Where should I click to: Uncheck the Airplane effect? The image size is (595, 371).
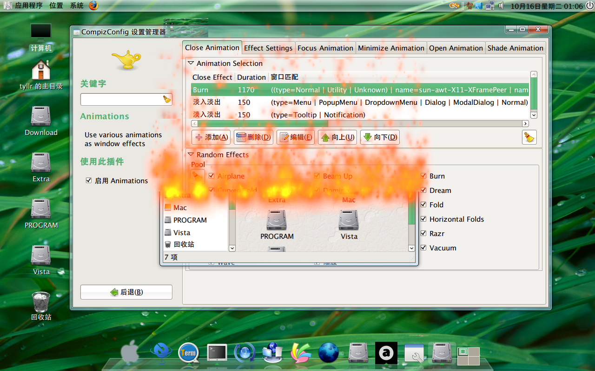click(x=212, y=176)
